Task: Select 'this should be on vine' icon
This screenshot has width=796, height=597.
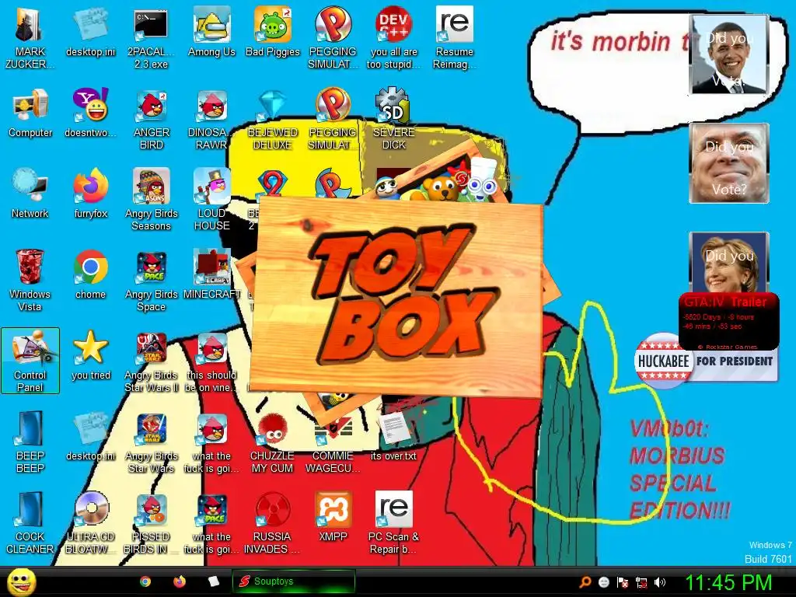Action: click(211, 361)
